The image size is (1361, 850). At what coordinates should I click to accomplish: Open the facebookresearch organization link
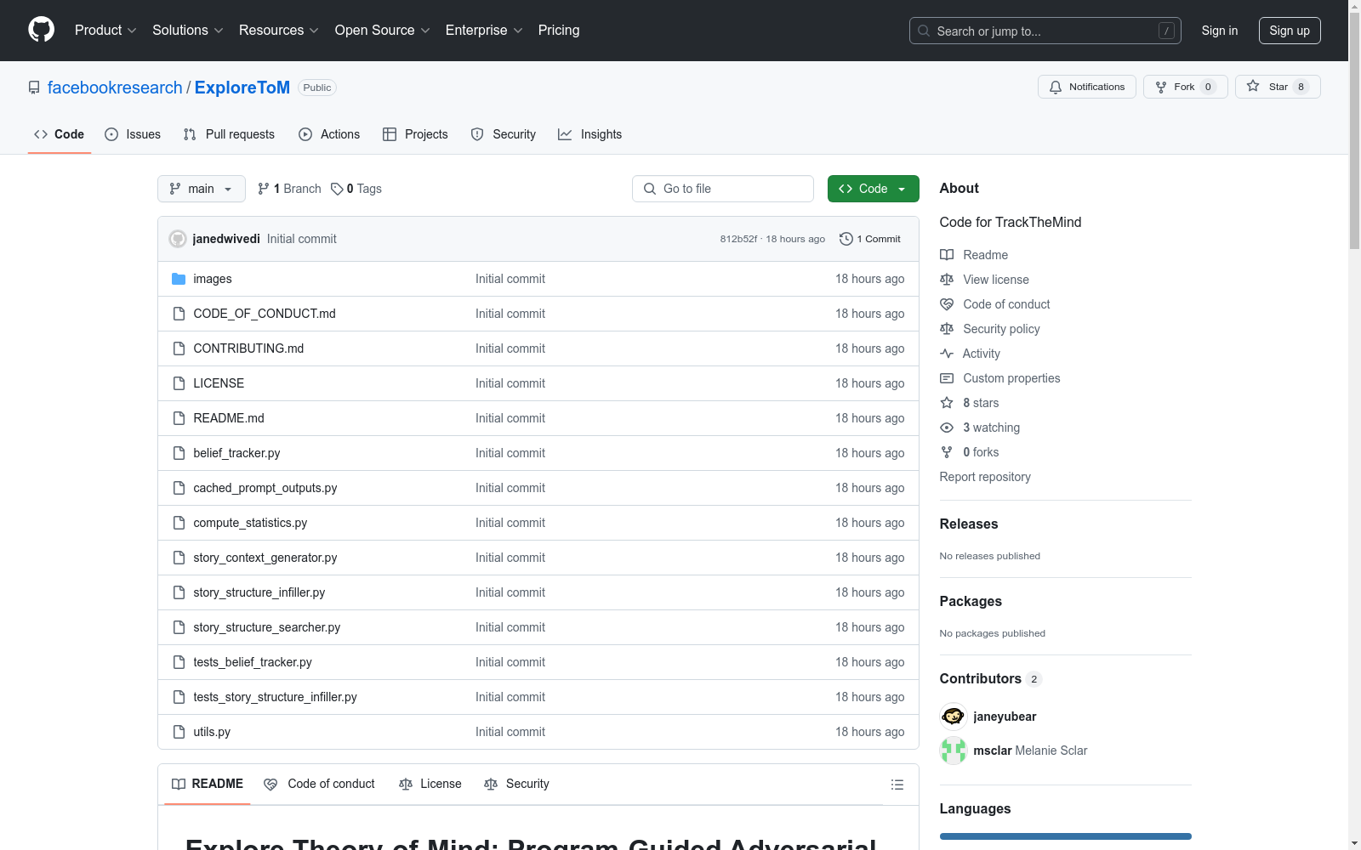115,88
